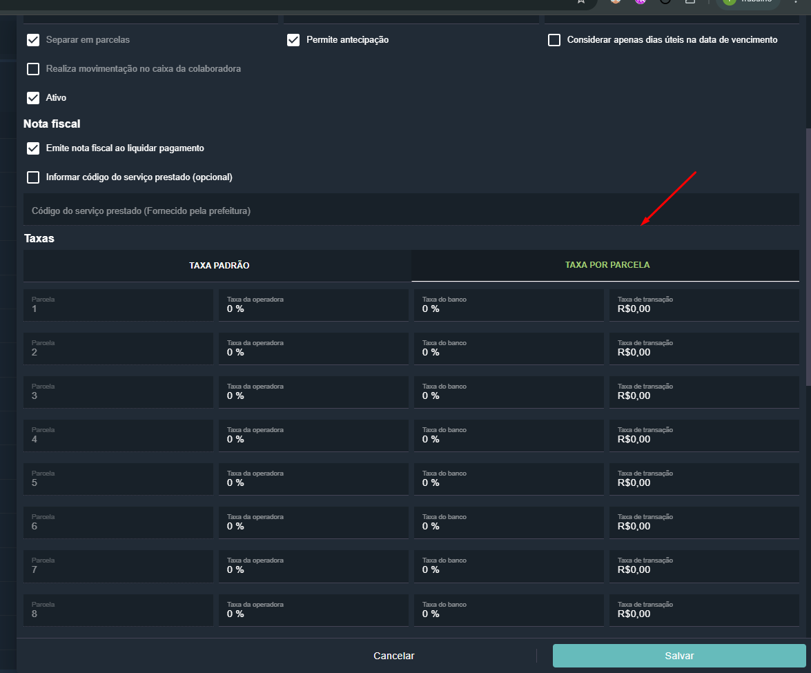Edit Taxa de transação for parcela 1
Image resolution: width=811 pixels, height=673 pixels.
705,305
